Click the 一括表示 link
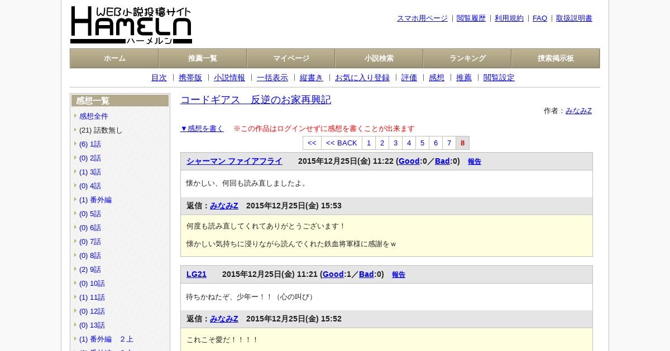The height and width of the screenshot is (351, 670). coord(272,77)
